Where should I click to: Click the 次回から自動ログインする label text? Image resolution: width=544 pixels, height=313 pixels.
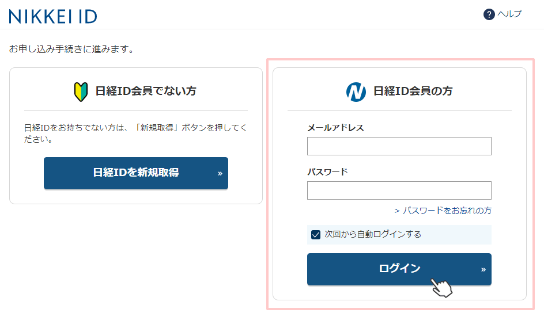tap(373, 234)
